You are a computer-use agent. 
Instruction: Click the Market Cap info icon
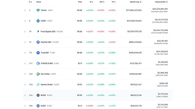coord(140,2)
